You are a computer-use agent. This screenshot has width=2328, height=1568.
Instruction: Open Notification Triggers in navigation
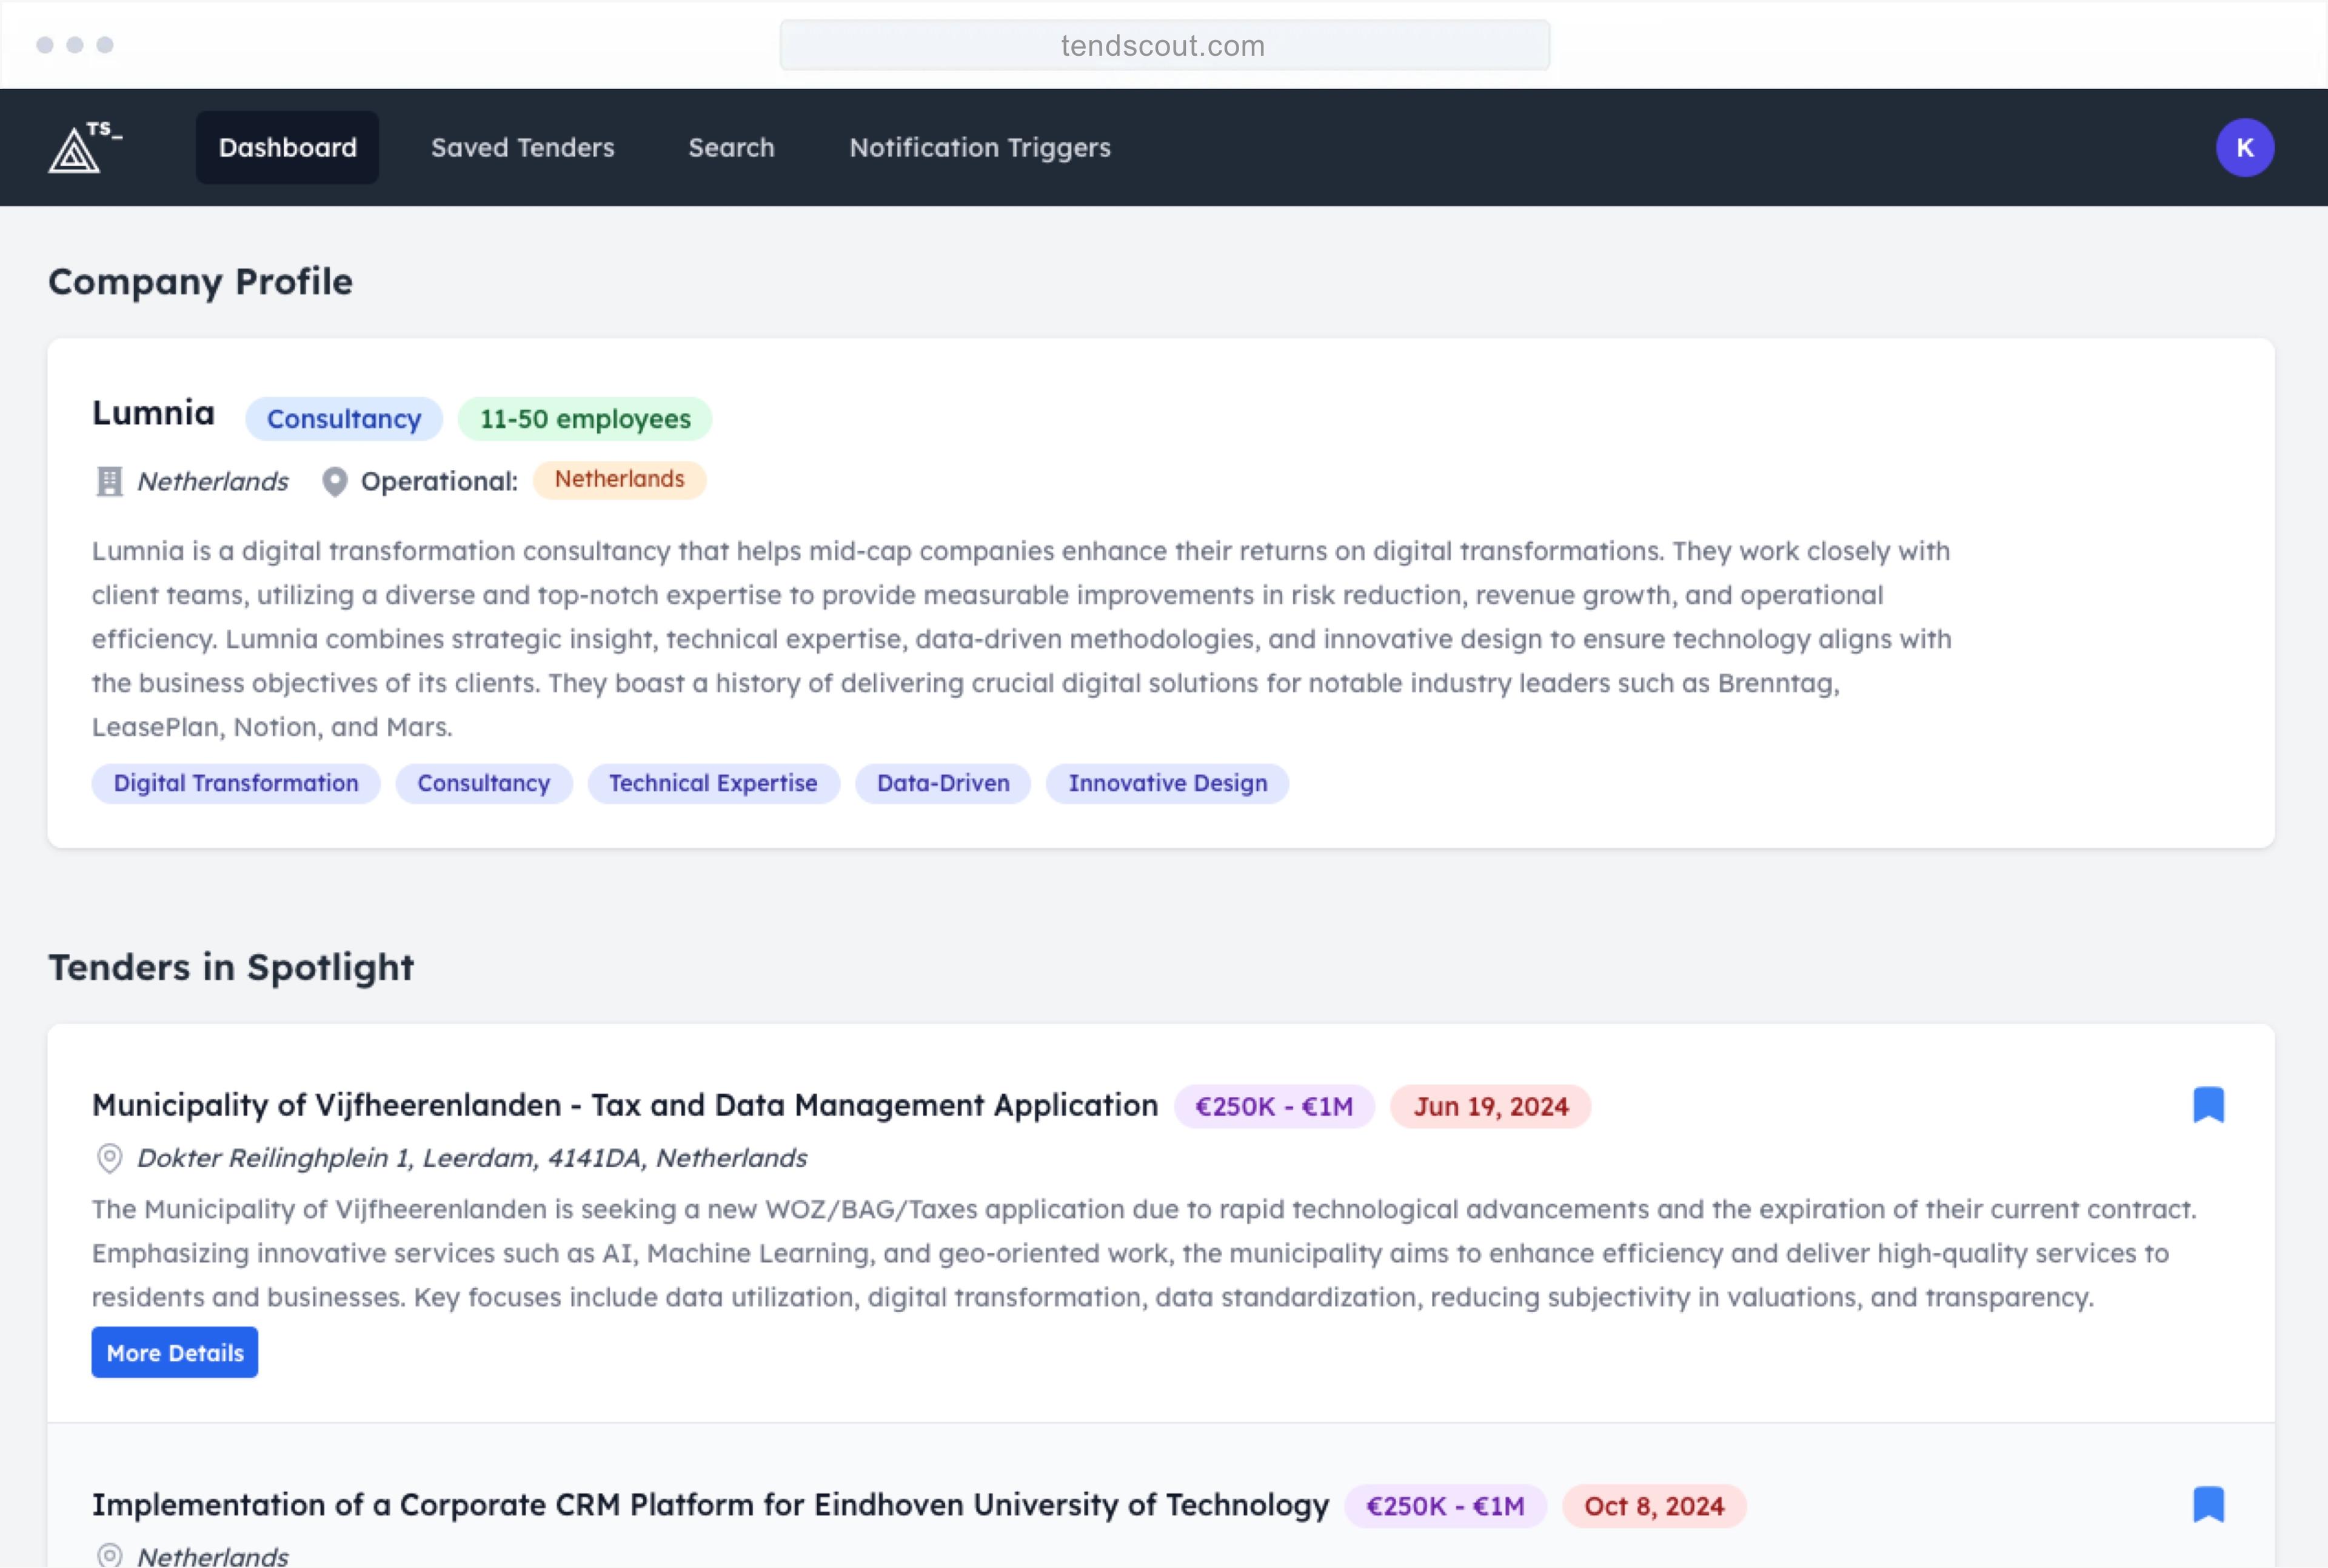point(980,148)
